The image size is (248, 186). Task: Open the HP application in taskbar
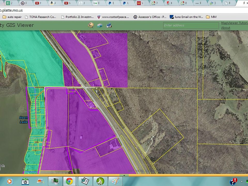pos(25,181)
